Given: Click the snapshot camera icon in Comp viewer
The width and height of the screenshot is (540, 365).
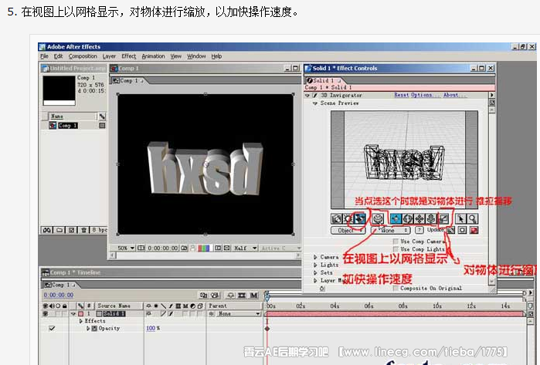Looking at the screenshot, I should (x=185, y=248).
